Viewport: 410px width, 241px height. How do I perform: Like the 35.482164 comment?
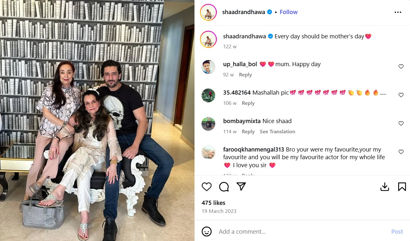[401, 95]
